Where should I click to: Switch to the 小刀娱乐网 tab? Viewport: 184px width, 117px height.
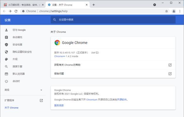(23, 5)
